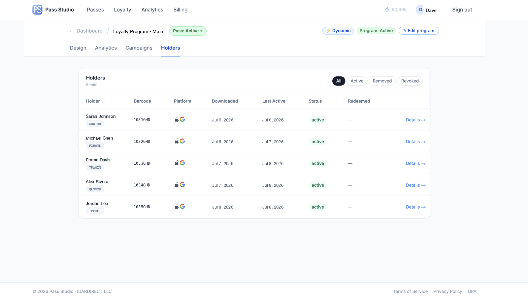Screen dimensions: 528x297
Task: Open Details for Sarah Johnson
Action: 416,120
